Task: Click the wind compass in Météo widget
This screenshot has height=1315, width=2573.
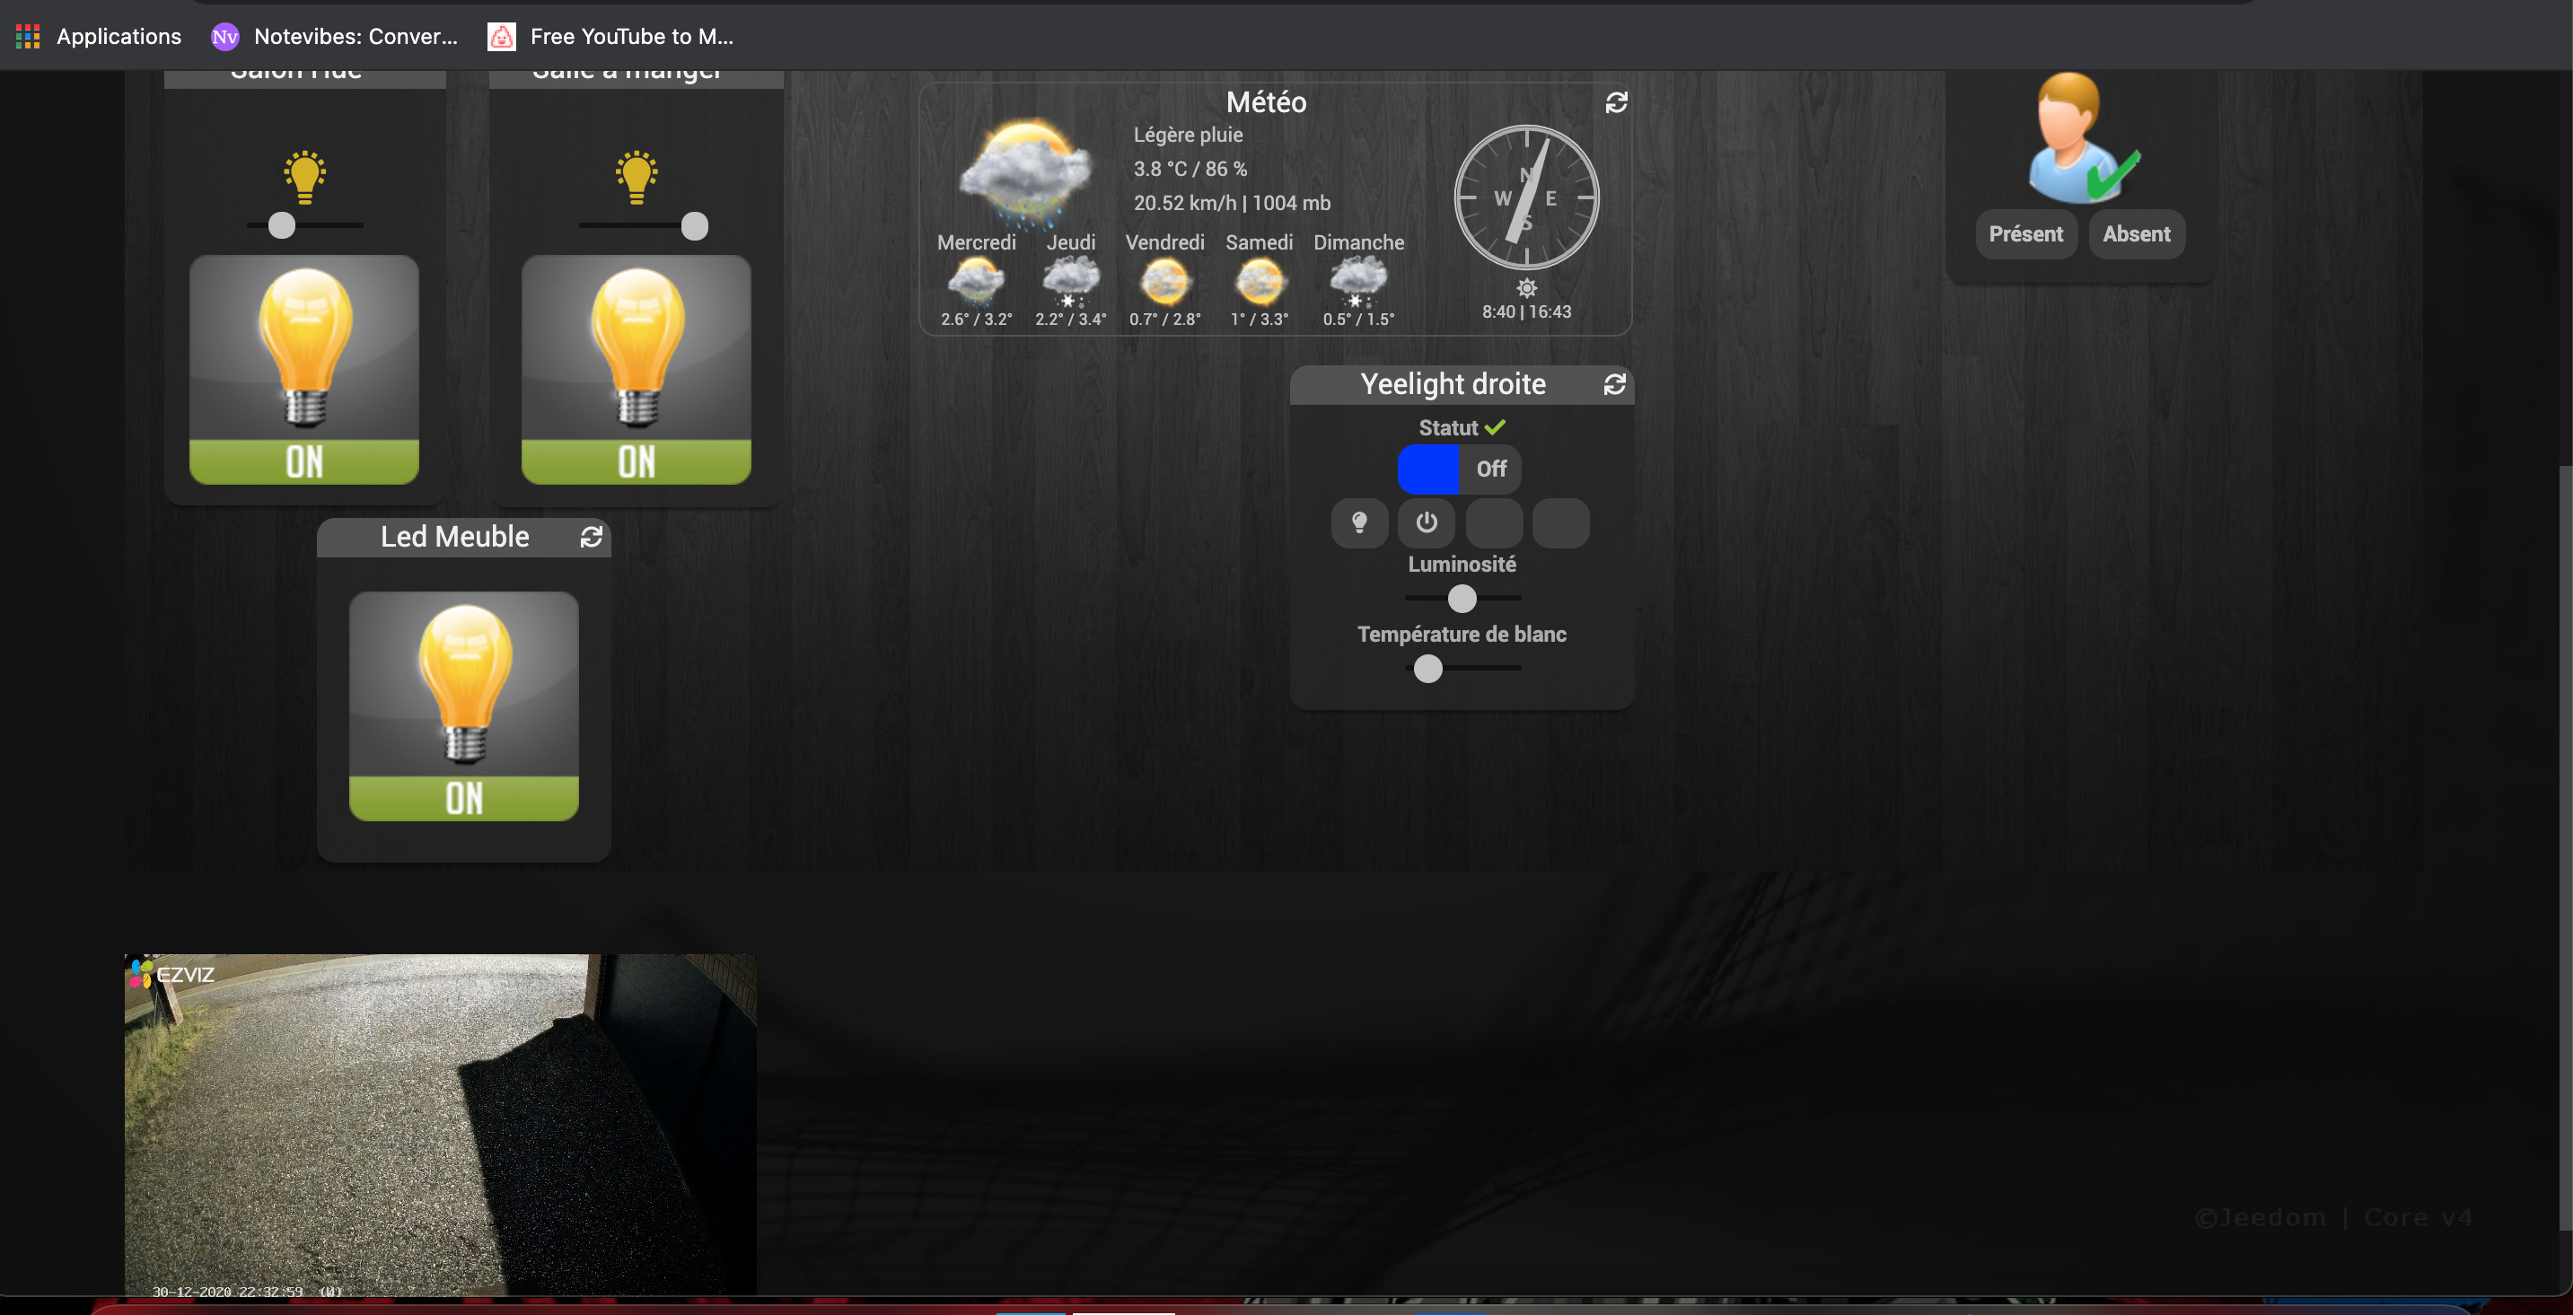Action: (x=1525, y=197)
